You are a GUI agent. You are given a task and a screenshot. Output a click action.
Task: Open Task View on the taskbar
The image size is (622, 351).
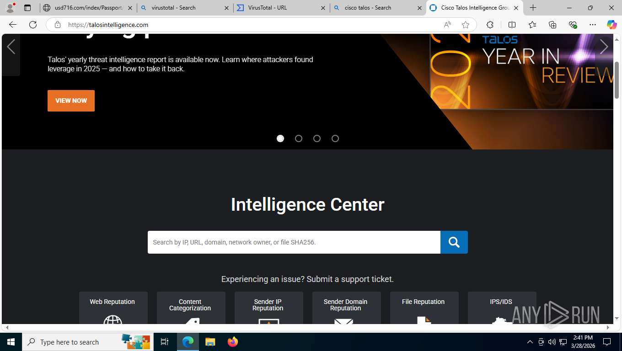(x=165, y=342)
